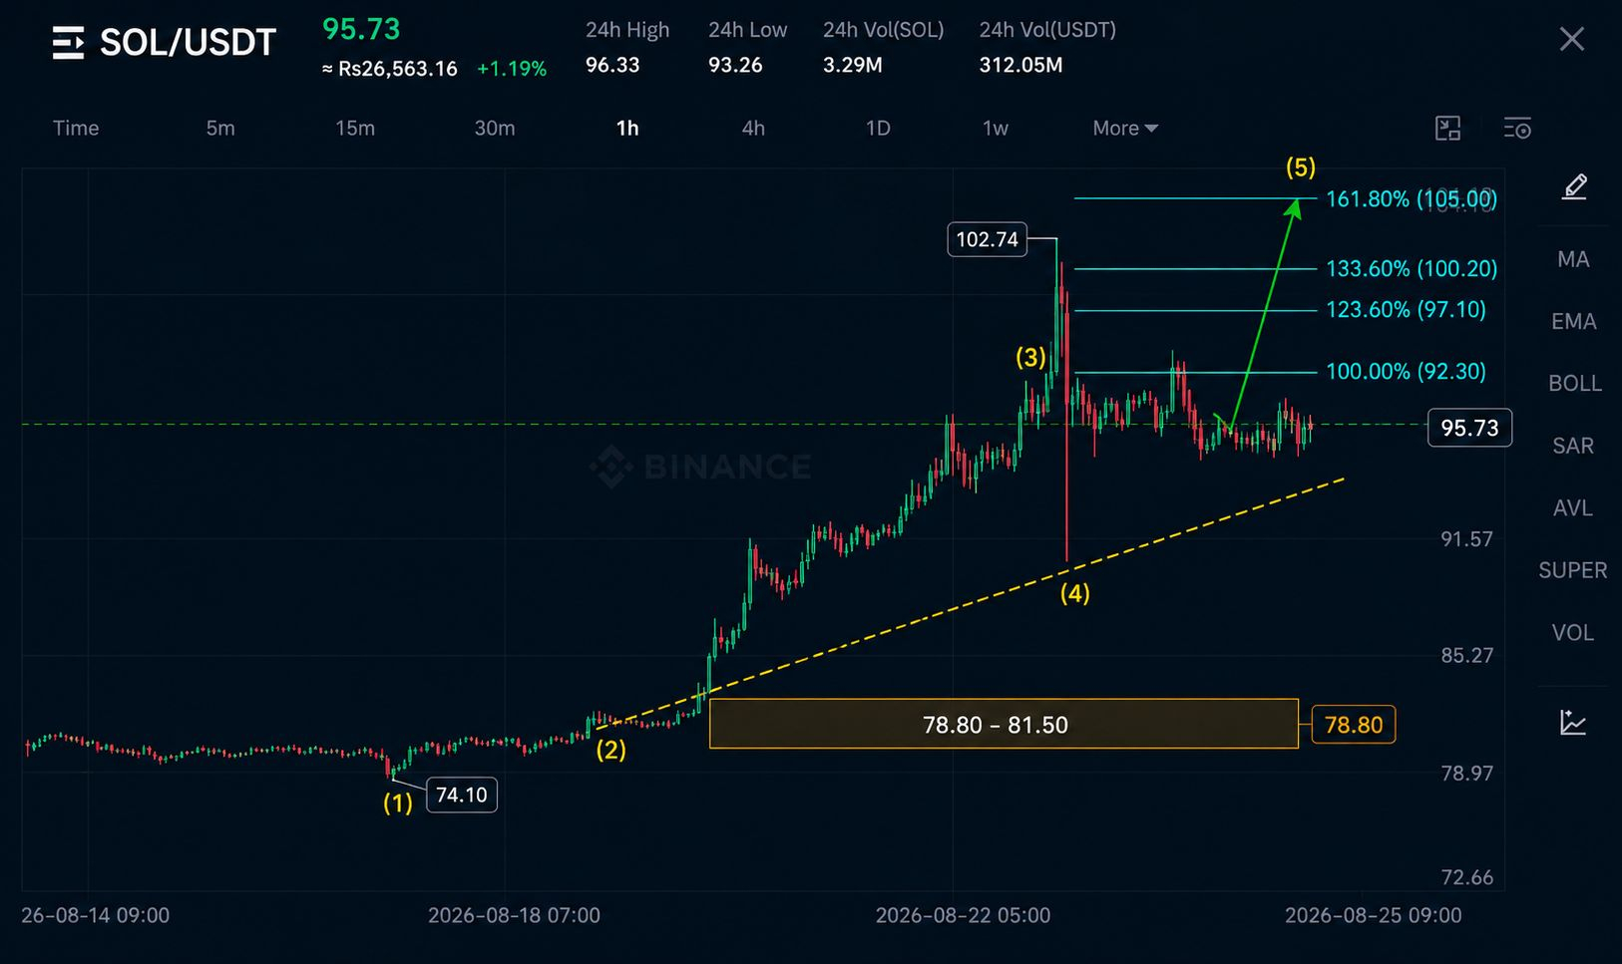This screenshot has width=1622, height=964.
Task: Click the 102.74 high price label
Action: pyautogui.click(x=987, y=239)
